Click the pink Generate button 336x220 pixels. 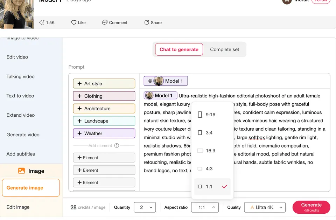click(x=311, y=207)
